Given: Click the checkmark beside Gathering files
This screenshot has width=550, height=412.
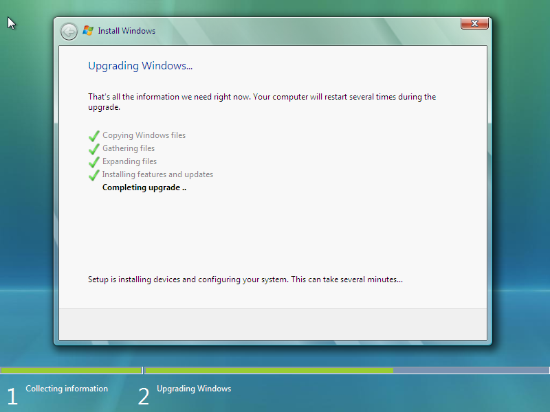Looking at the screenshot, I should pyautogui.click(x=93, y=148).
